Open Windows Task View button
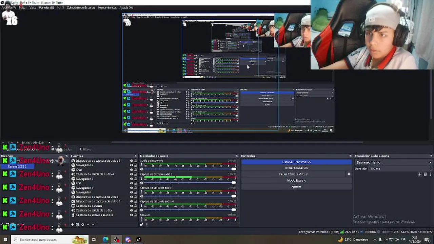The height and width of the screenshot is (244, 434). click(94, 240)
